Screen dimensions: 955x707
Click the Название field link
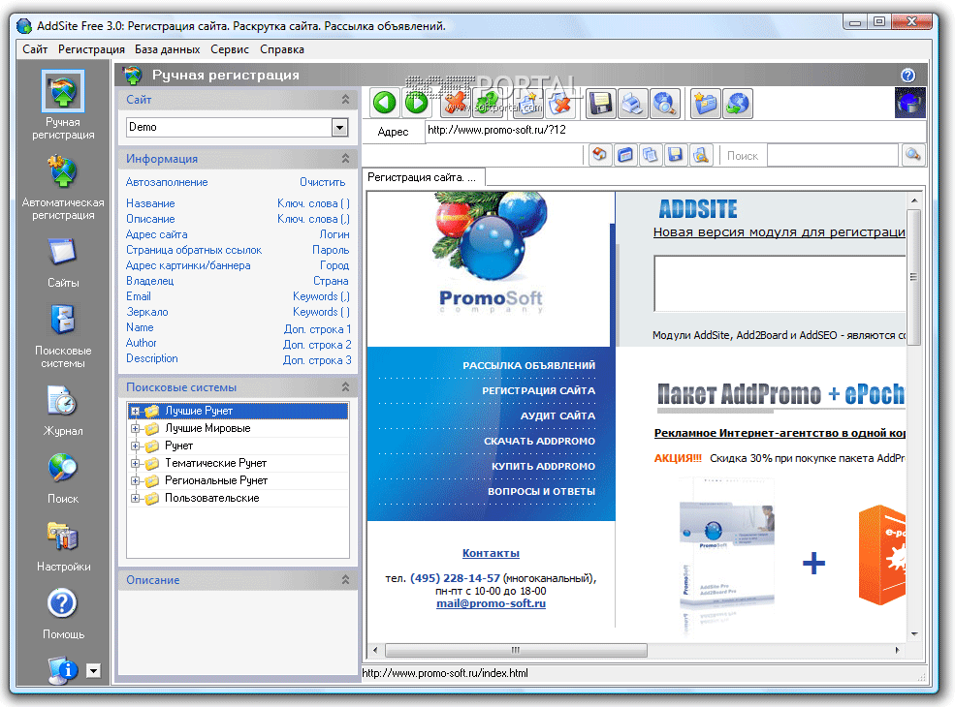150,203
